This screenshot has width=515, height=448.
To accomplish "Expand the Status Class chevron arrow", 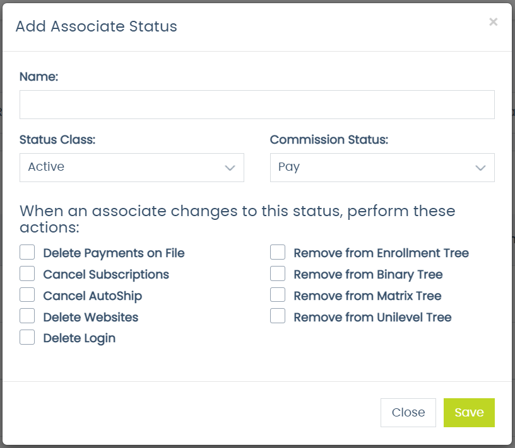I will [x=230, y=167].
